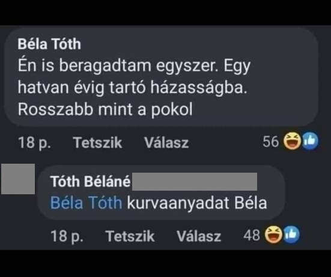View the 56 reactions list
The image size is (331, 277).
tap(270, 141)
